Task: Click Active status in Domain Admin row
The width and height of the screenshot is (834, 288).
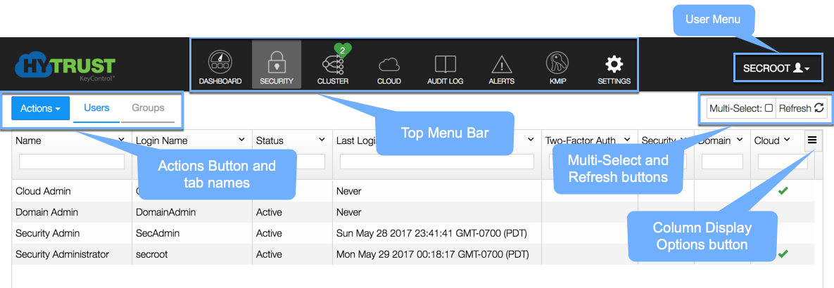Action: (x=269, y=212)
